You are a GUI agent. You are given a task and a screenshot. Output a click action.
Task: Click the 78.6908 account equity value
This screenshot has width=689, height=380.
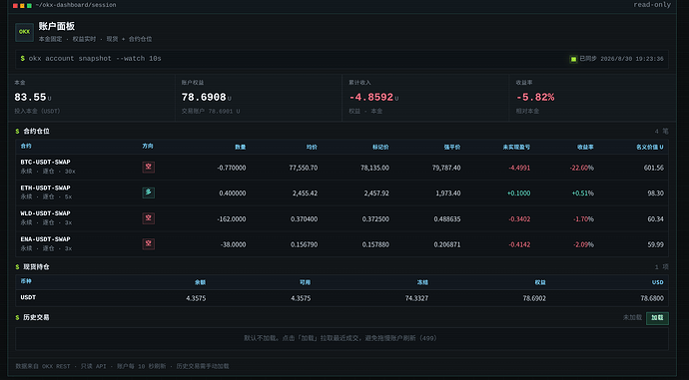click(204, 97)
